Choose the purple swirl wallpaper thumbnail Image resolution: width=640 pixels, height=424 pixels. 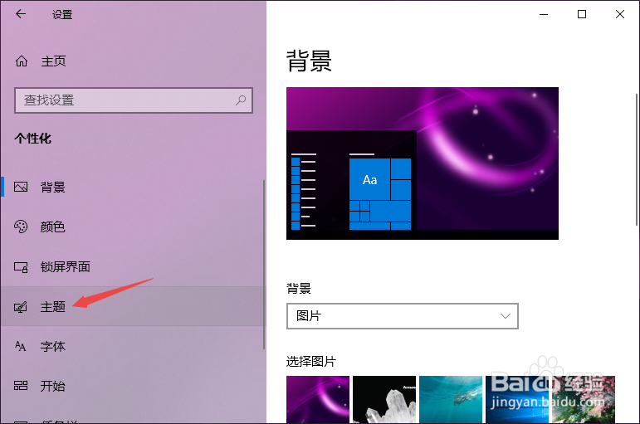(318, 399)
